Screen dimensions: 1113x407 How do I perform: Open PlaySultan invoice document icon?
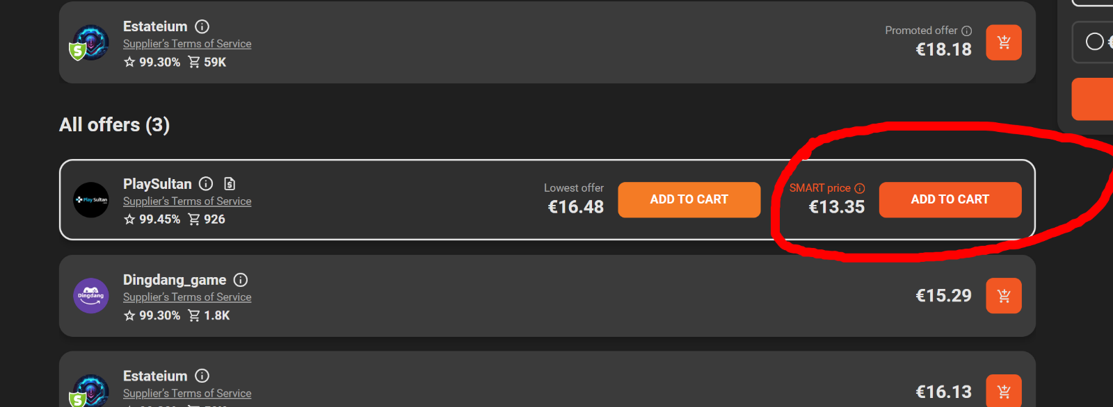tap(230, 183)
